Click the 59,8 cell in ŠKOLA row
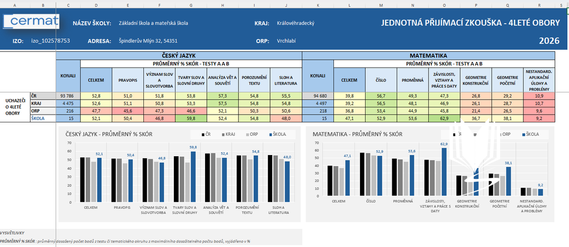The image size is (569, 247). tap(191, 118)
